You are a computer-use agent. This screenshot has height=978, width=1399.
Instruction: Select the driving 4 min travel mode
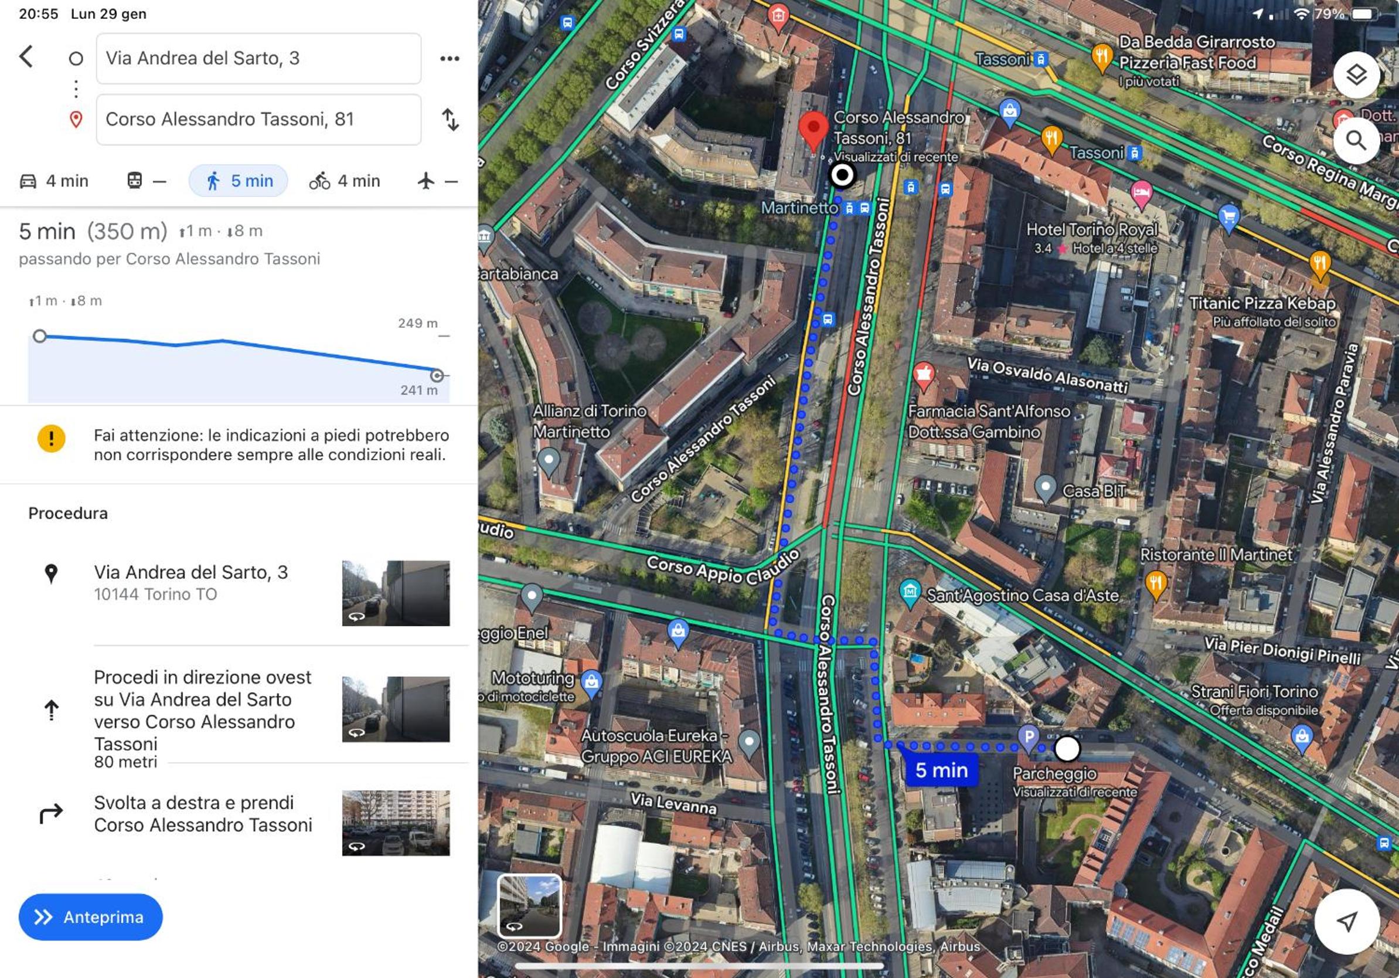[x=55, y=181]
